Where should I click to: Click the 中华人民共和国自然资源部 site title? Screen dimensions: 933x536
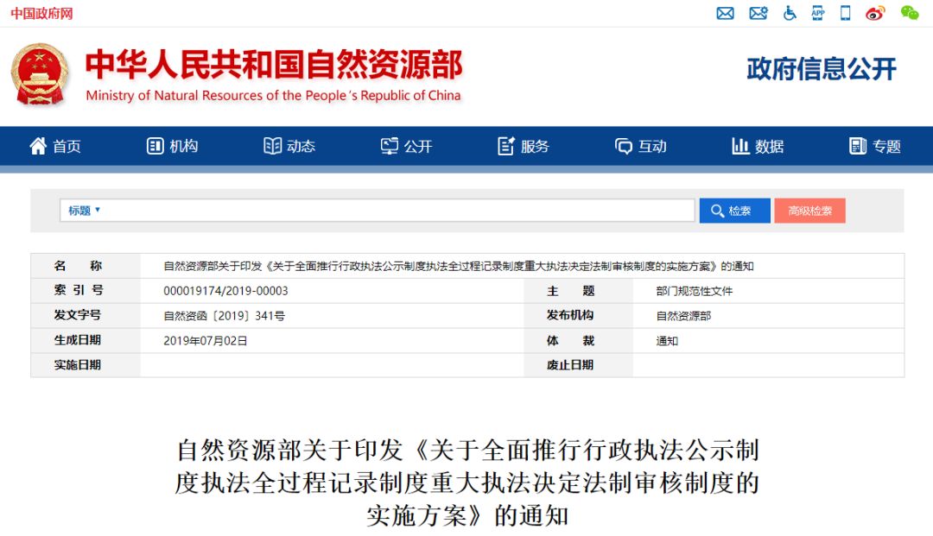(x=274, y=64)
